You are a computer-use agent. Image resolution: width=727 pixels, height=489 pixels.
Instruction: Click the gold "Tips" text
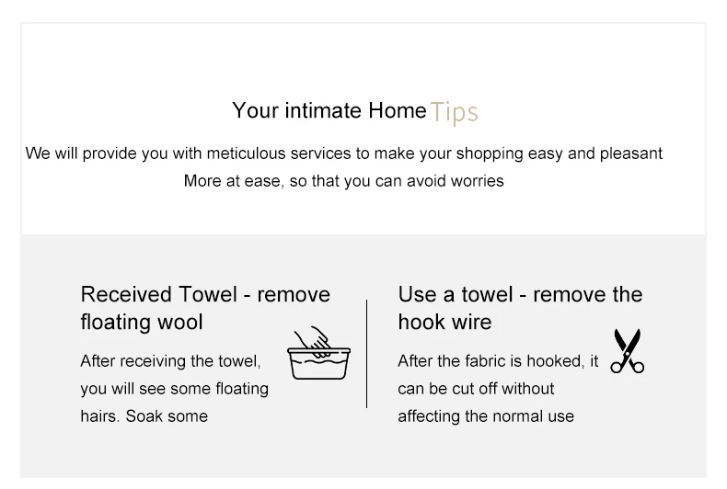tap(454, 112)
